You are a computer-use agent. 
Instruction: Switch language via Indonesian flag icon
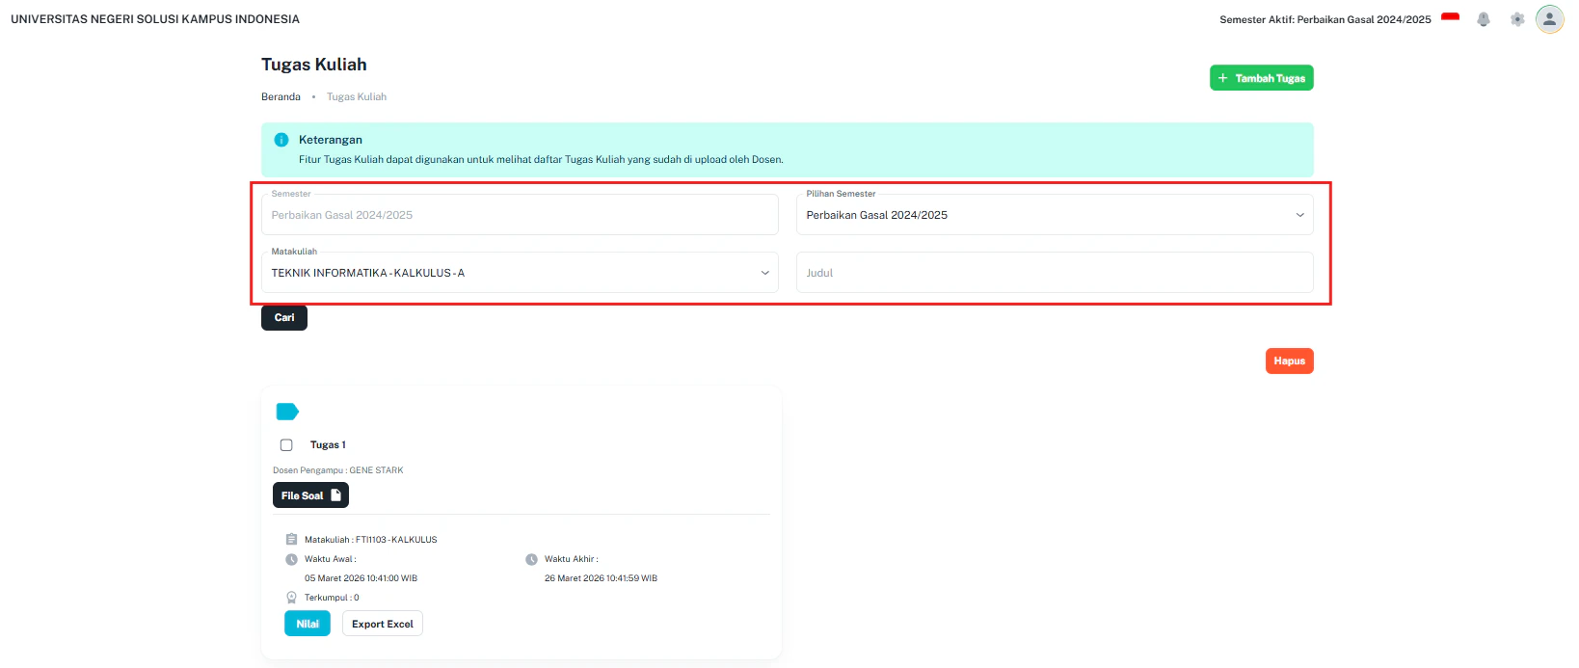pyautogui.click(x=1451, y=18)
